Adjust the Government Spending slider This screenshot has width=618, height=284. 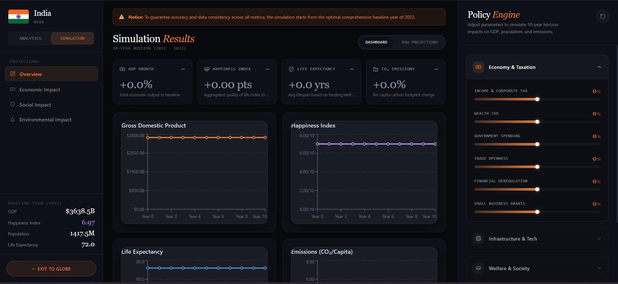point(537,144)
